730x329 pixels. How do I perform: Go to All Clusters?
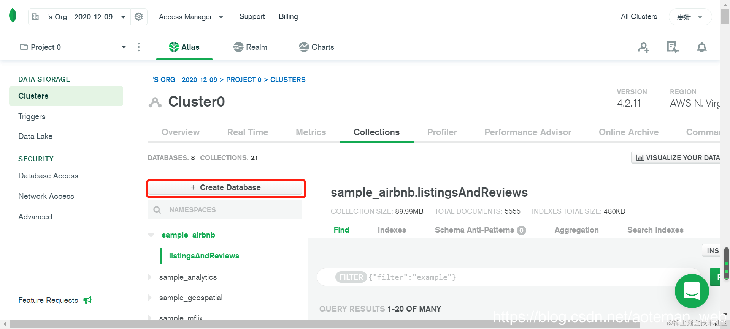tap(639, 17)
